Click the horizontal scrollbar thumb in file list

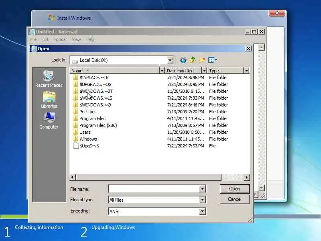148,177
